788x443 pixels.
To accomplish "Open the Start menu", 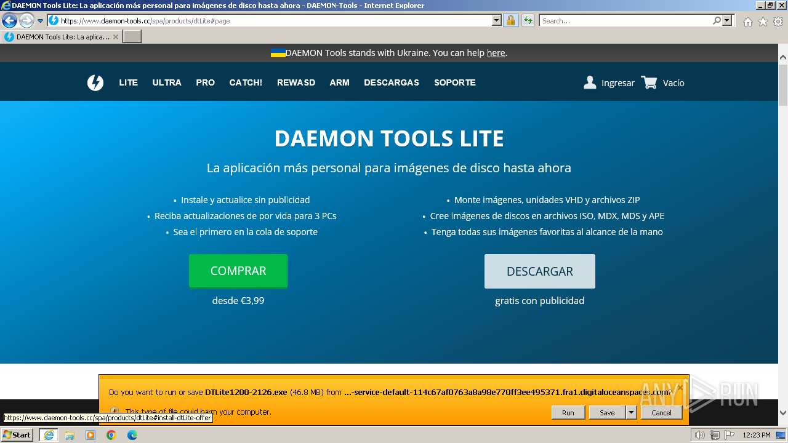I will coord(17,435).
